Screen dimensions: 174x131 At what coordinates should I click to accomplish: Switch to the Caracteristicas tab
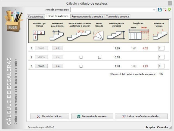pos(36,16)
